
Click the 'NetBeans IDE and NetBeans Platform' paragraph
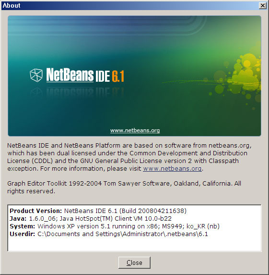click(129, 157)
